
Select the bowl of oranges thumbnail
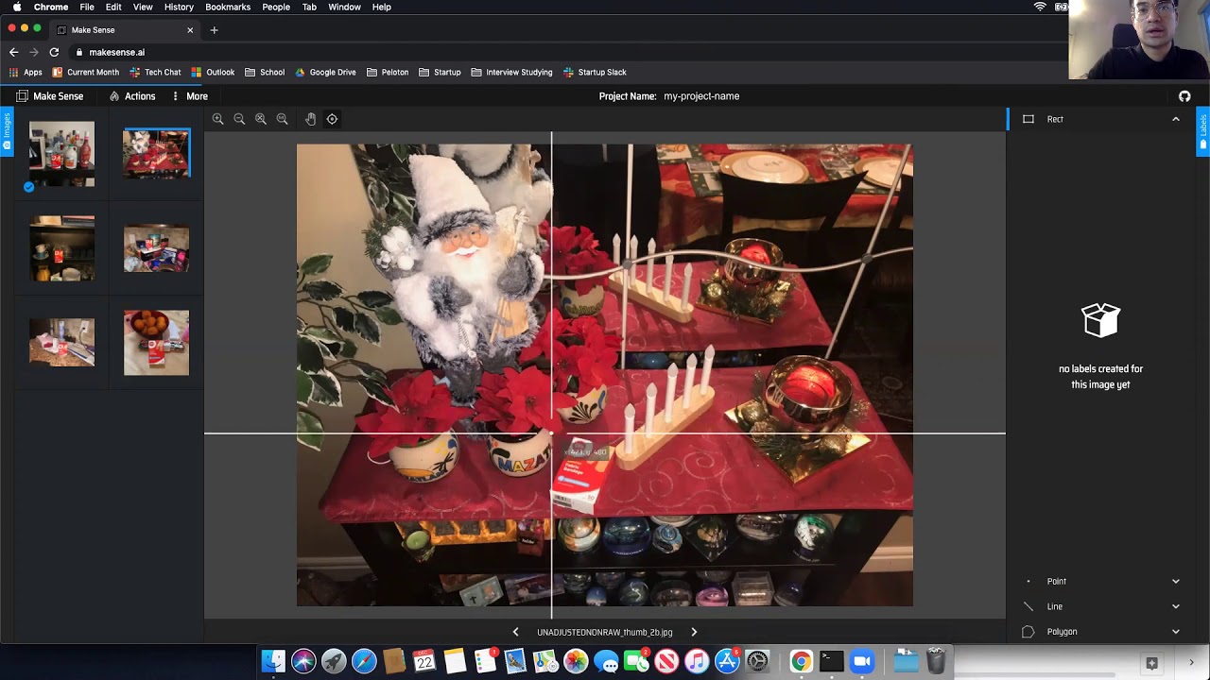click(x=156, y=343)
